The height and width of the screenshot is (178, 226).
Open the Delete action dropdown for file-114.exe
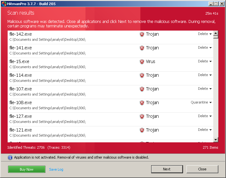click(x=205, y=75)
